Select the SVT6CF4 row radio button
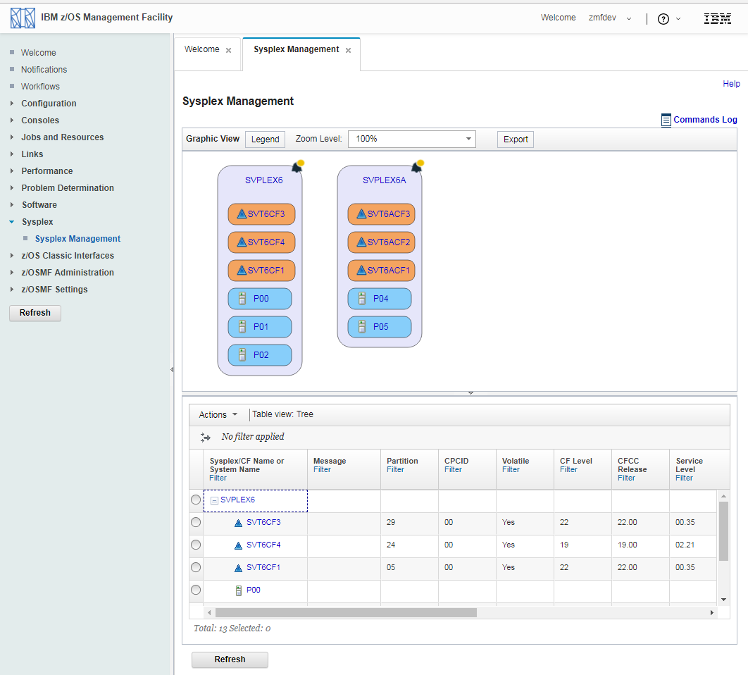Image resolution: width=748 pixels, height=675 pixels. pyautogui.click(x=196, y=545)
